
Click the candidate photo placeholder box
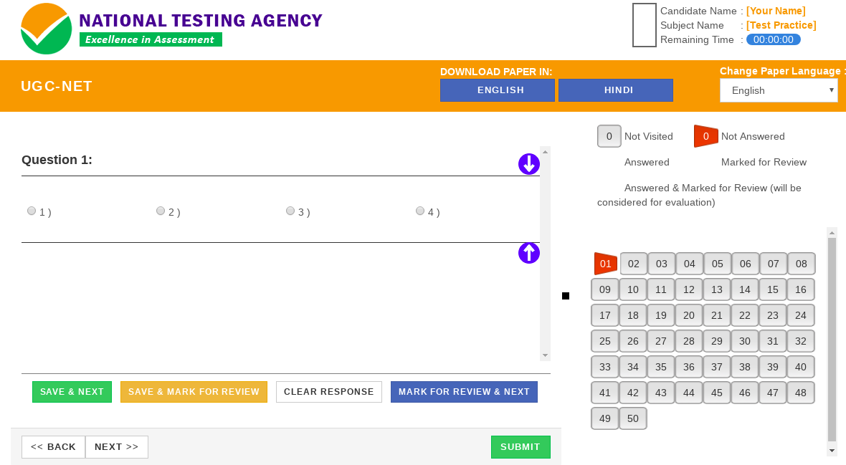[x=645, y=25]
